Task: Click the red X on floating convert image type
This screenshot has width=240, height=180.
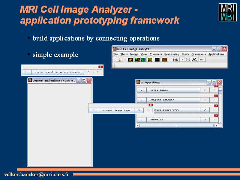Action: 151,105
